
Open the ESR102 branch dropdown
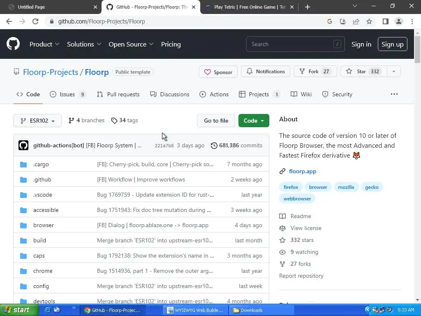[37, 121]
